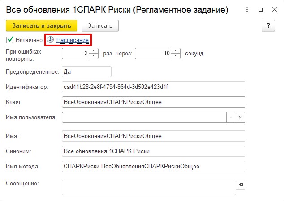Increase the retry count stepper
Screen dimensions: 284x201
pos(94,51)
